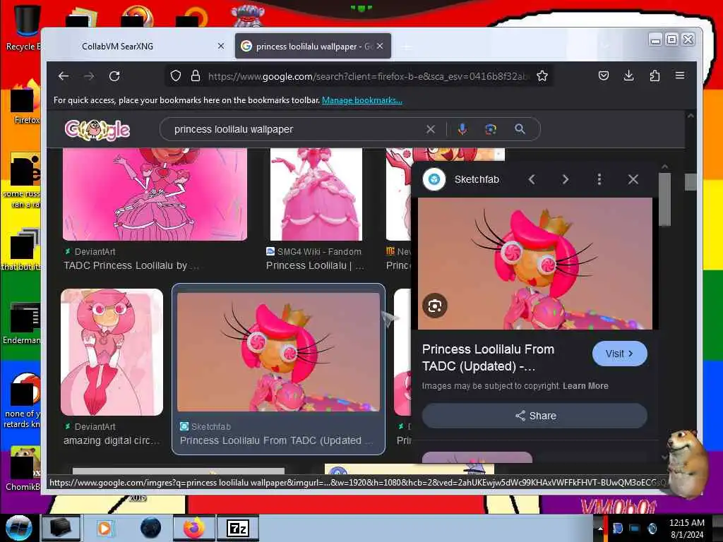Open the extensions puzzle icon
The height and width of the screenshot is (542, 723).
pyautogui.click(x=655, y=76)
